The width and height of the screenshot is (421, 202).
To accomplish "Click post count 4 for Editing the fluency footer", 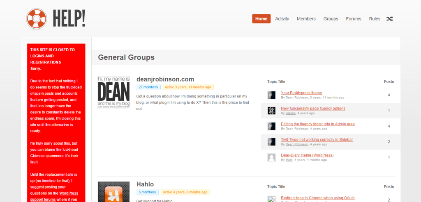I will (x=389, y=126).
